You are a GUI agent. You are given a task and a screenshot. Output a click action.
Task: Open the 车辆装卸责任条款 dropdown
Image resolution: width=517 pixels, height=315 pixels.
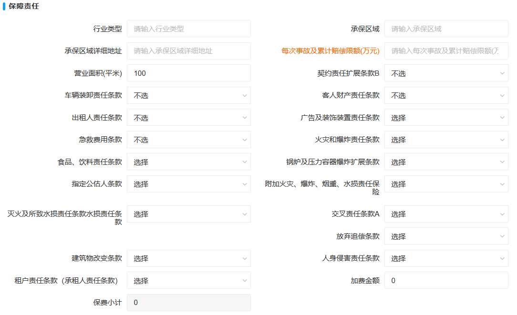[188, 95]
